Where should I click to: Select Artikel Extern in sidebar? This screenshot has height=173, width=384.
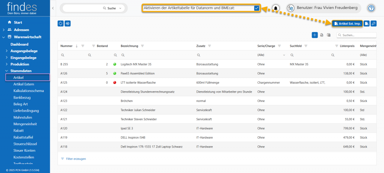[x=24, y=84]
